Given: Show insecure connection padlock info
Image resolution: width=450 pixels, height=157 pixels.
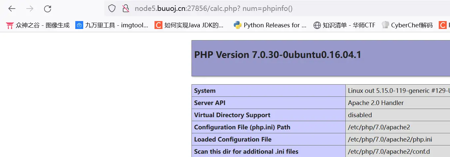Looking at the screenshot, I should coord(125,9).
